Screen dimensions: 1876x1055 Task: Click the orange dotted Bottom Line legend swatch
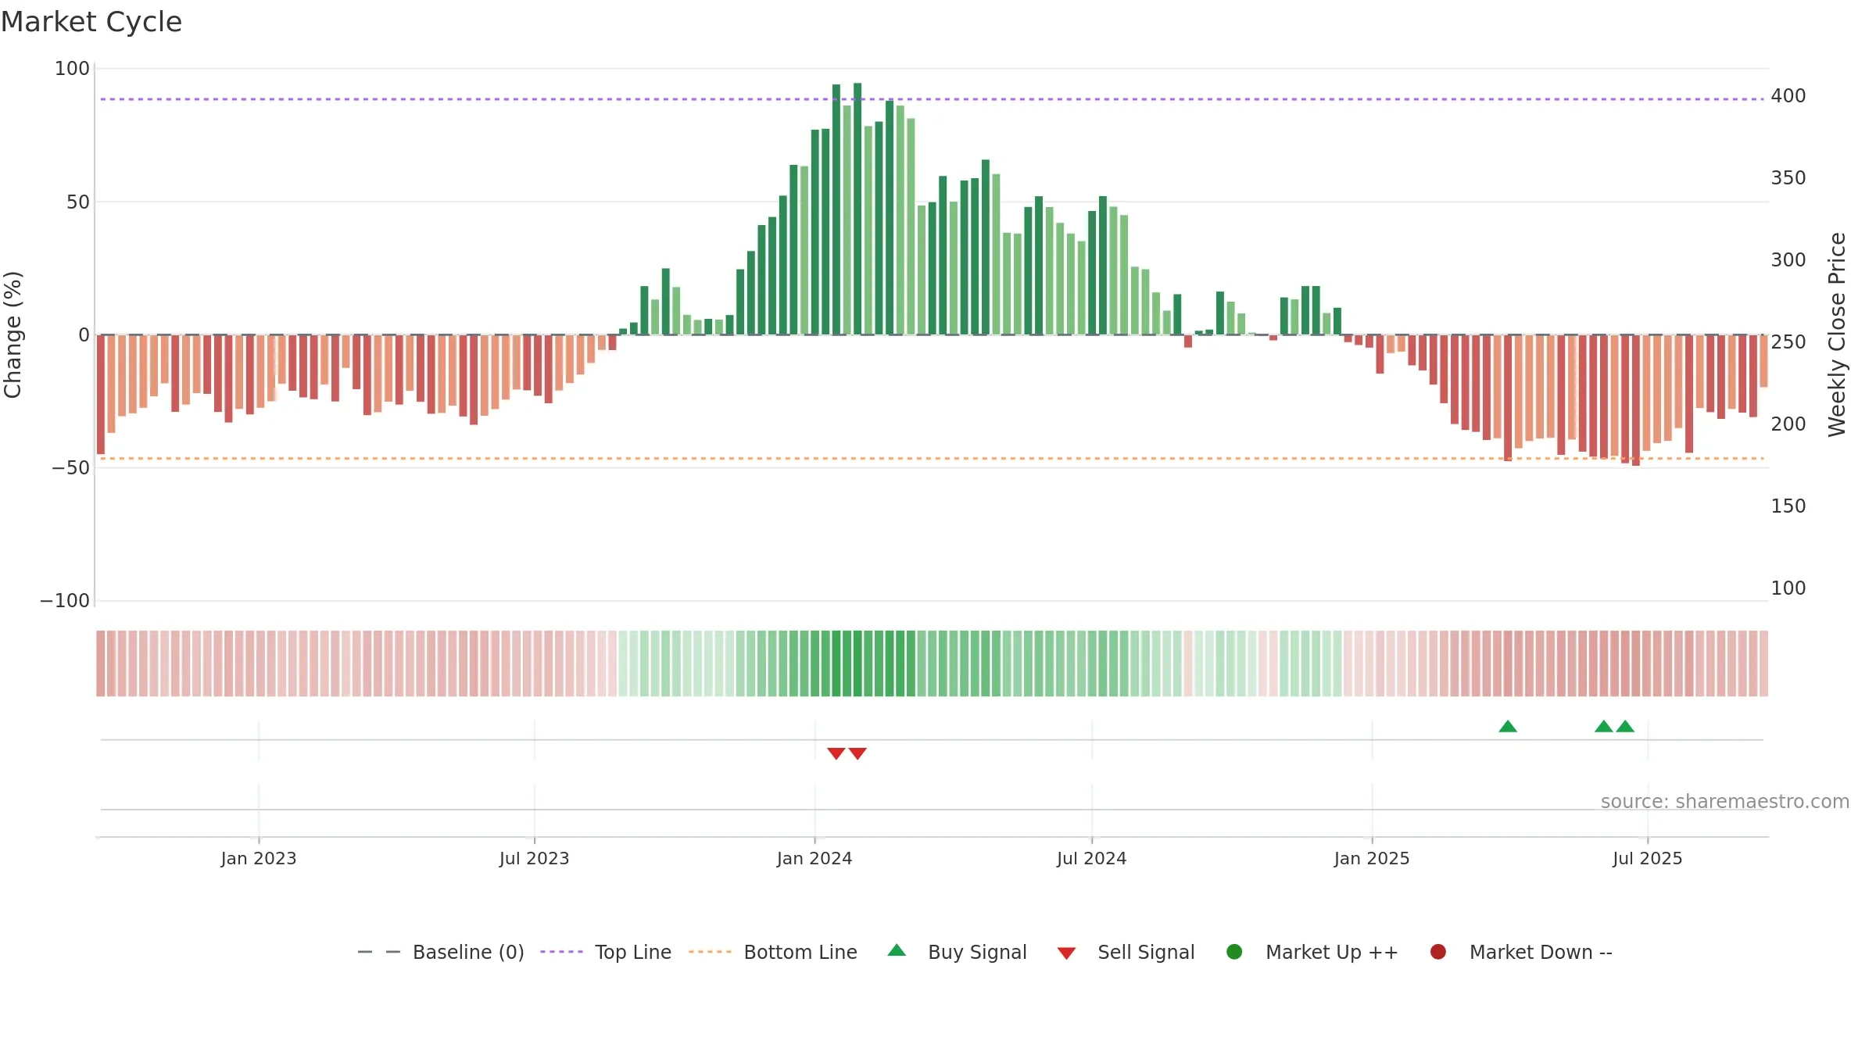pos(710,952)
